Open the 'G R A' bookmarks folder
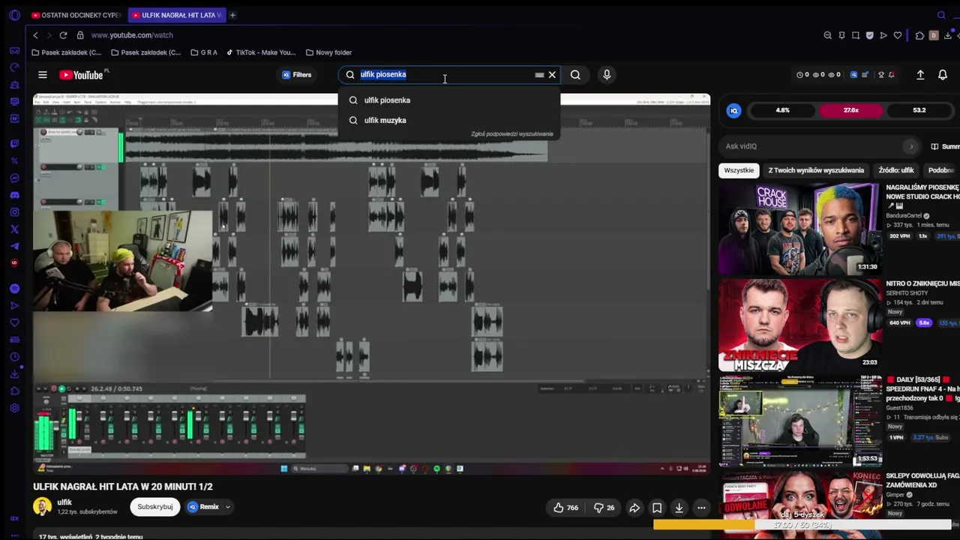 (204, 52)
